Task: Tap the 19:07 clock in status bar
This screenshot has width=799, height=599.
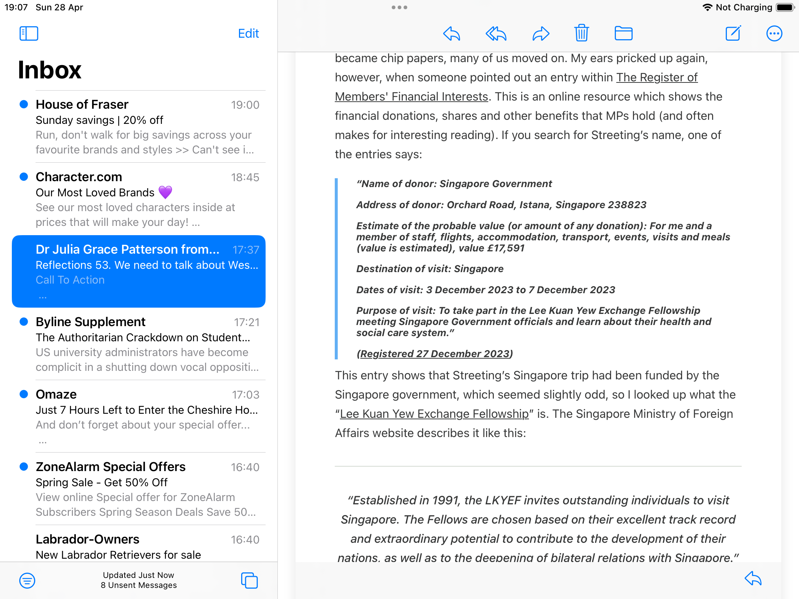Action: click(x=16, y=7)
